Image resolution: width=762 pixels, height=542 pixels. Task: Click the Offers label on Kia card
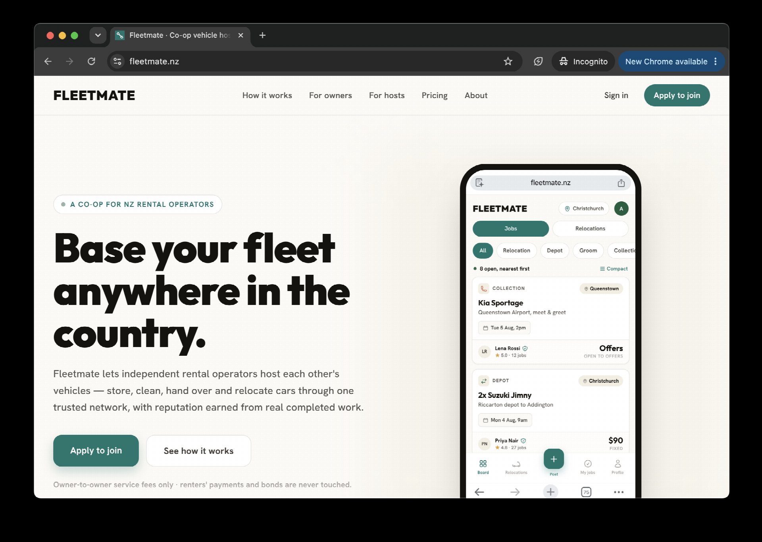tap(611, 348)
